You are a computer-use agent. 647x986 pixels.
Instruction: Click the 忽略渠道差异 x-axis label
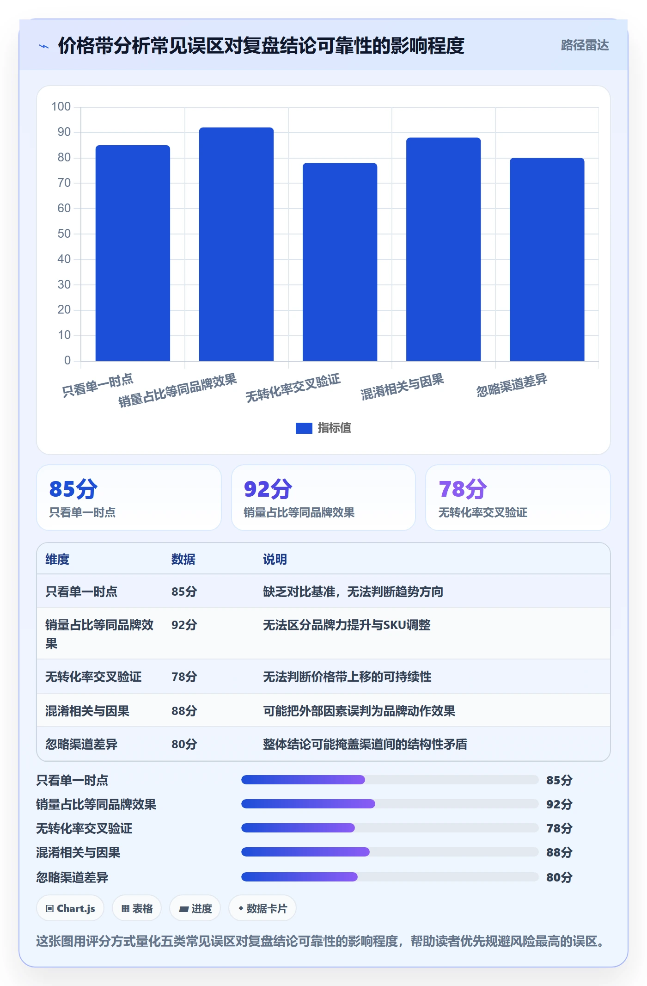[512, 386]
